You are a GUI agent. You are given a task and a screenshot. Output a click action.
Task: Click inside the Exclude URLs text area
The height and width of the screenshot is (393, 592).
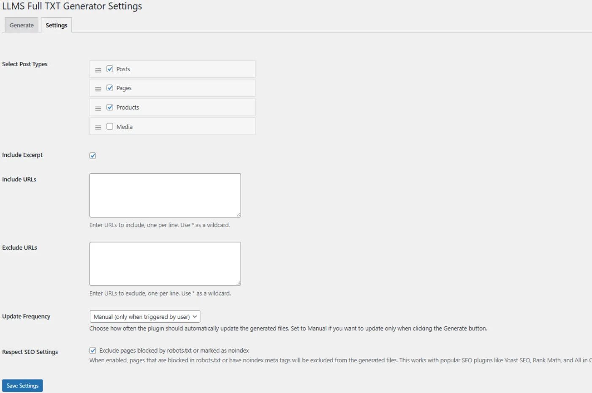(x=165, y=264)
